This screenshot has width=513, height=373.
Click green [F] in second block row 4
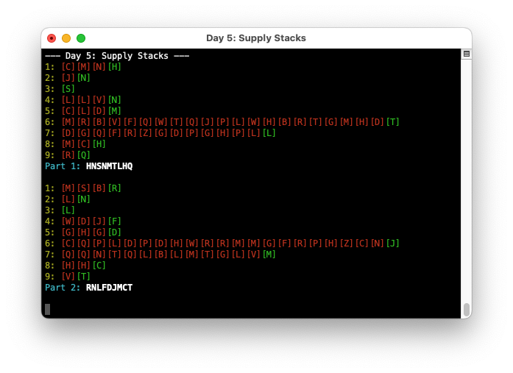tap(115, 221)
